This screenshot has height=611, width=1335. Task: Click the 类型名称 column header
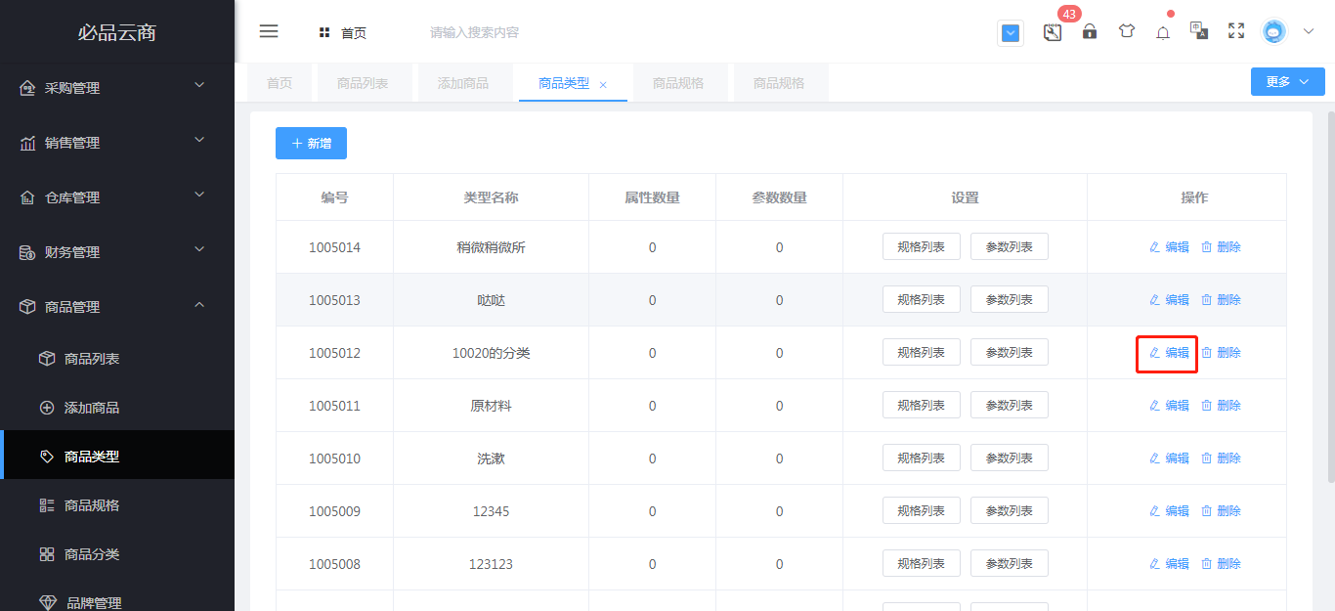pyautogui.click(x=491, y=197)
